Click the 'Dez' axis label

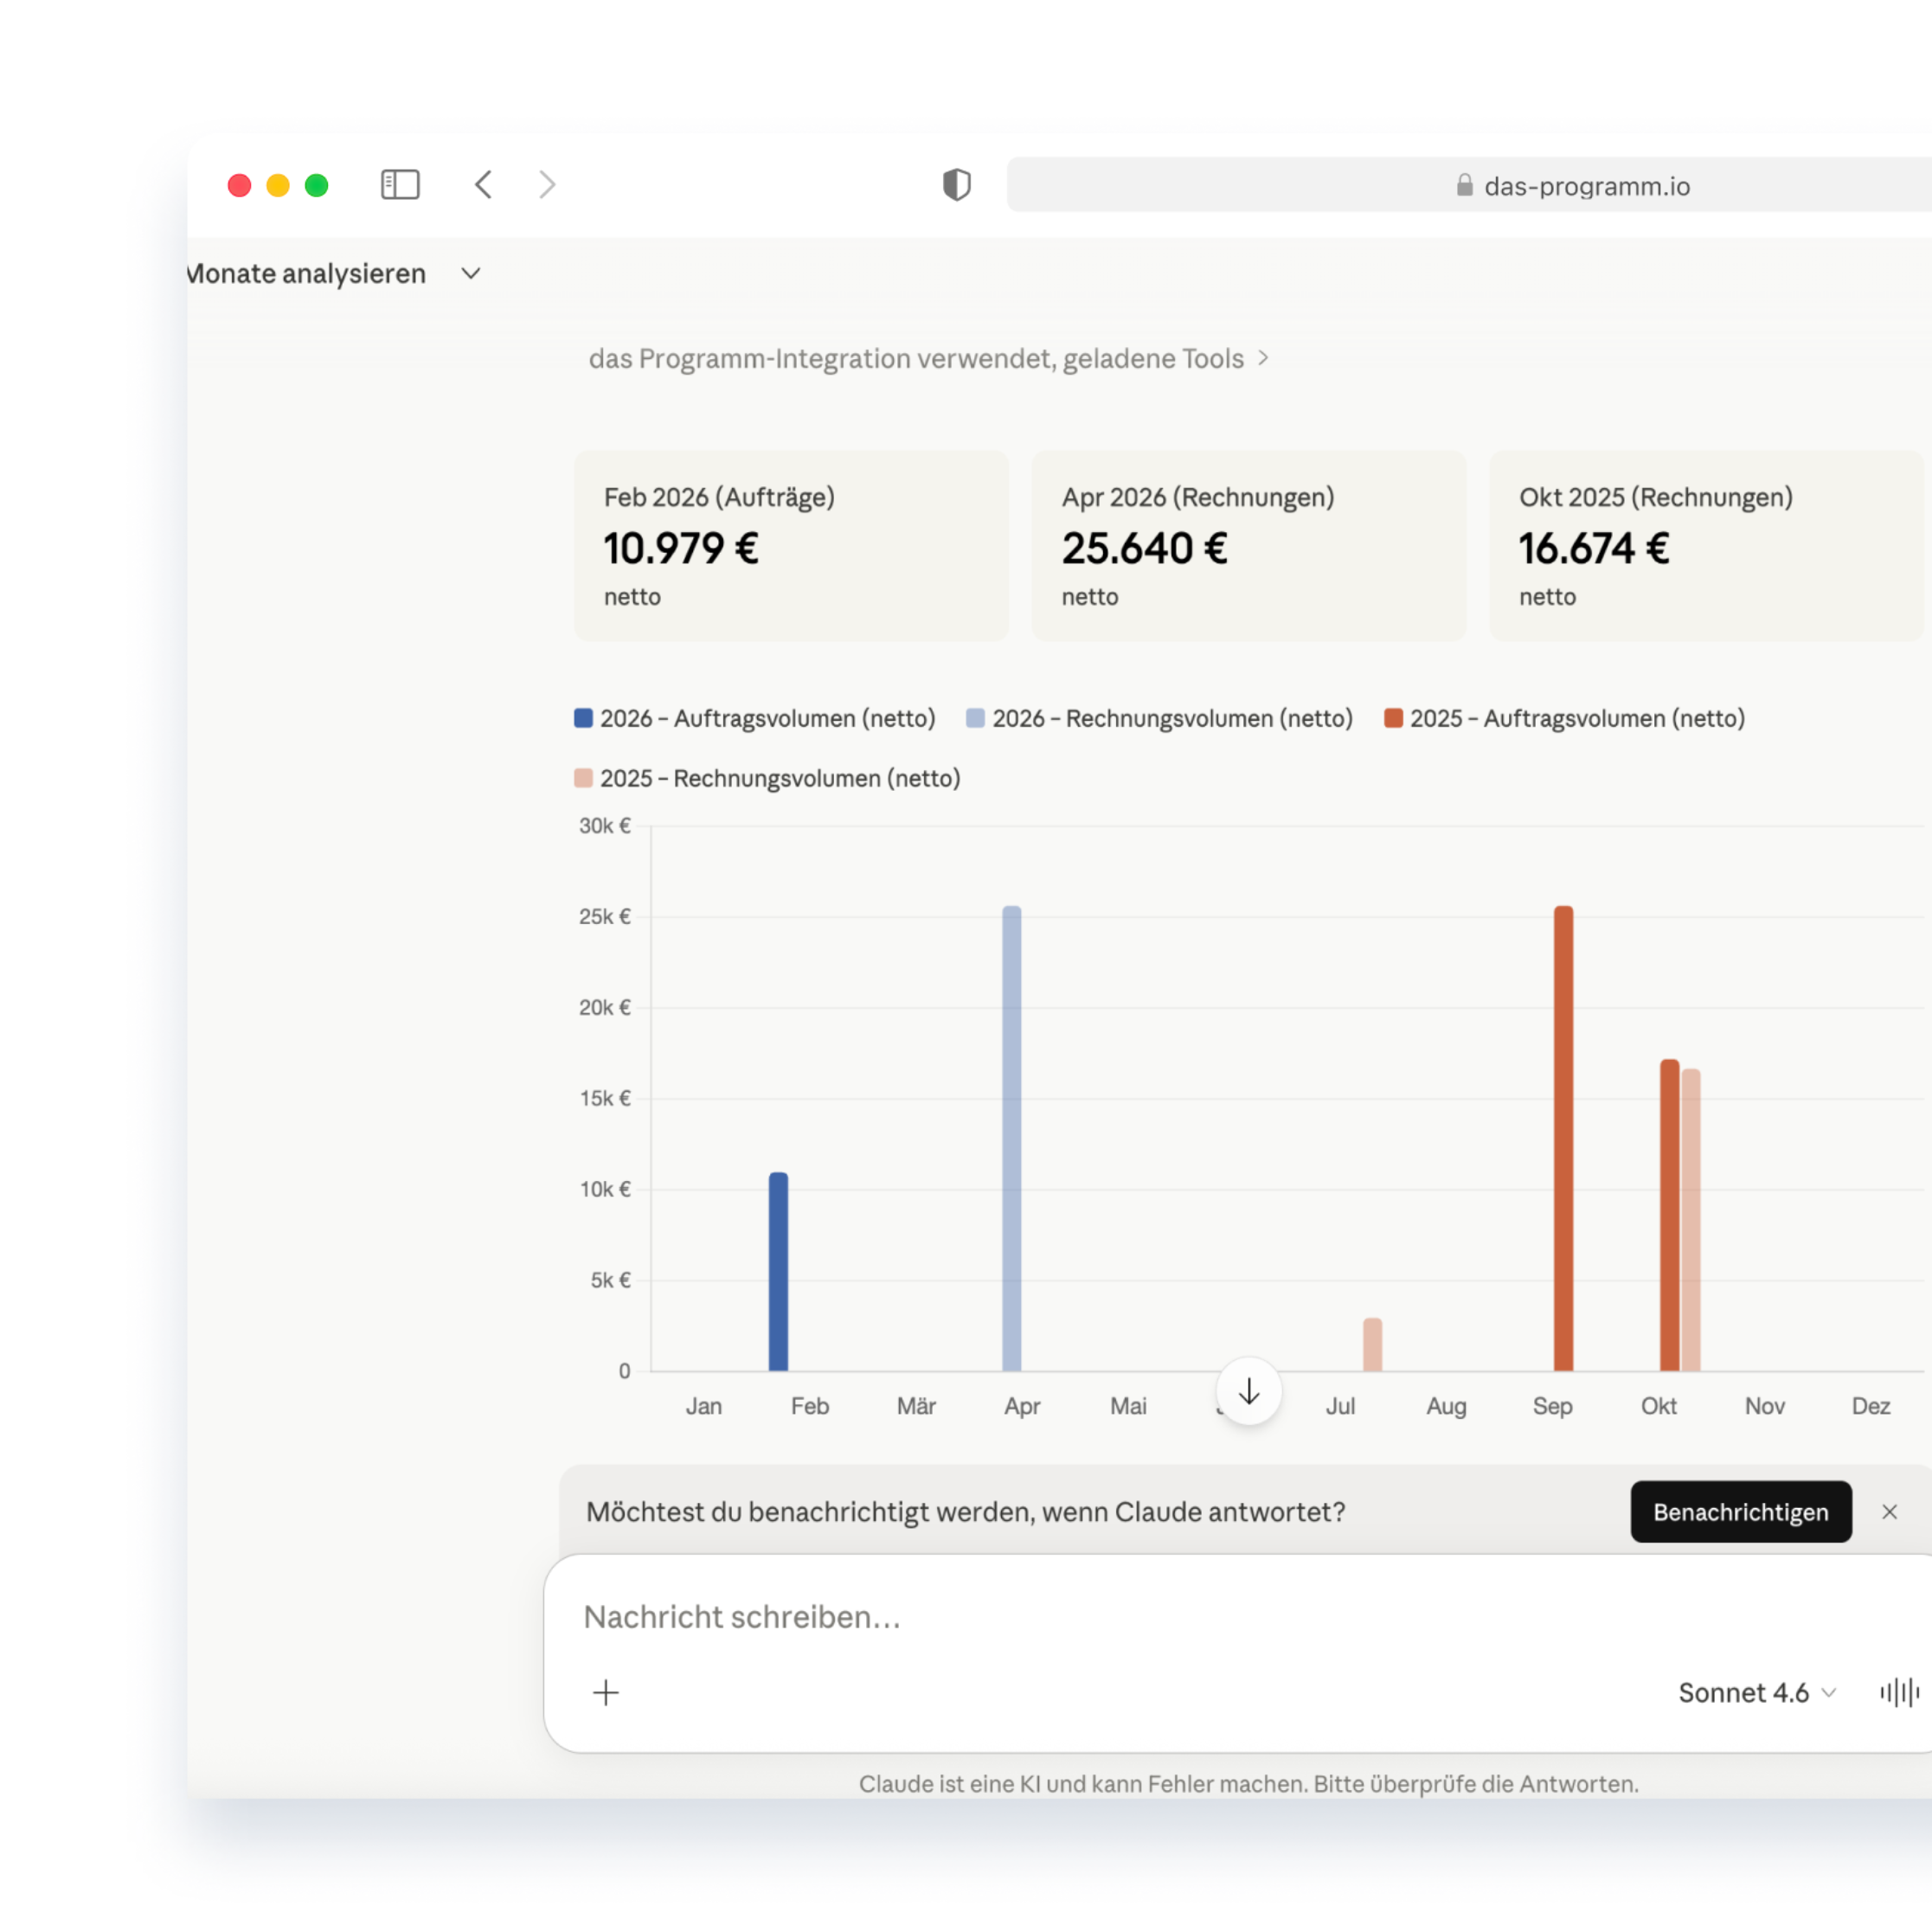coord(1871,1407)
